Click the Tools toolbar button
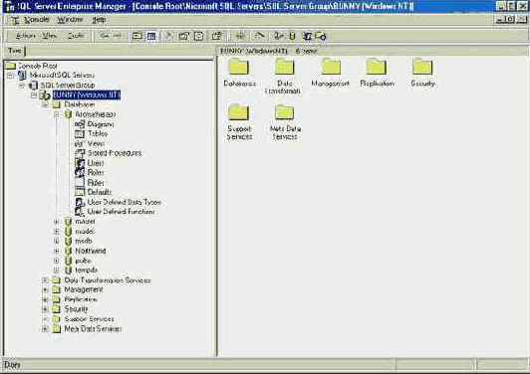 point(76,36)
